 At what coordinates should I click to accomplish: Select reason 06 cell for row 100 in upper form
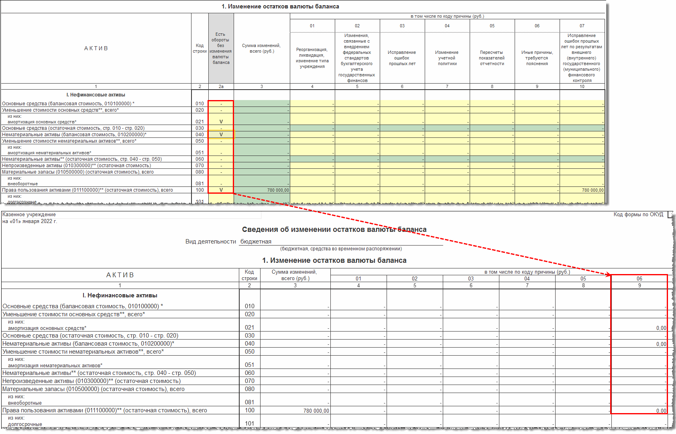point(537,190)
